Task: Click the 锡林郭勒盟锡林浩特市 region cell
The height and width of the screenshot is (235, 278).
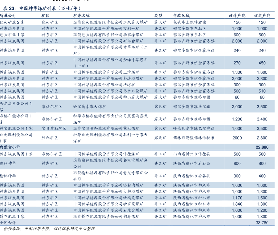Action: tap(194, 138)
